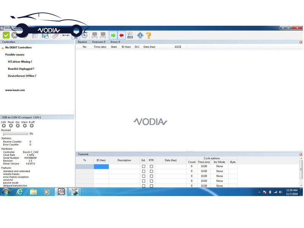Close the Receive panel
The image size is (304, 228).
301,42
